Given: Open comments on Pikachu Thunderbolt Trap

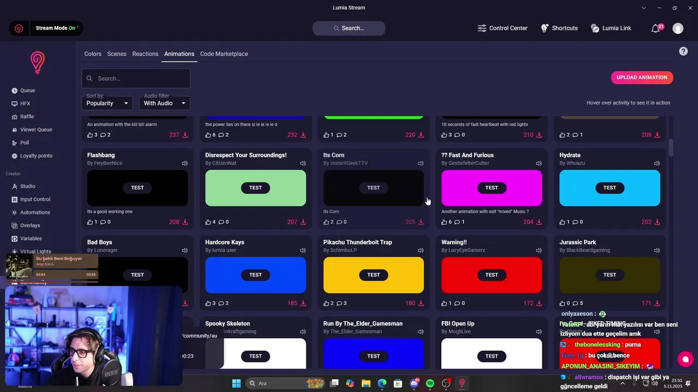Looking at the screenshot, I should pos(339,303).
